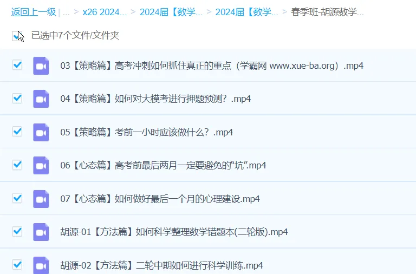This screenshot has width=416, height=274.
Task: Uncheck the 03【策略篇】高考冲刺 file checkbox
Action: click(17, 66)
